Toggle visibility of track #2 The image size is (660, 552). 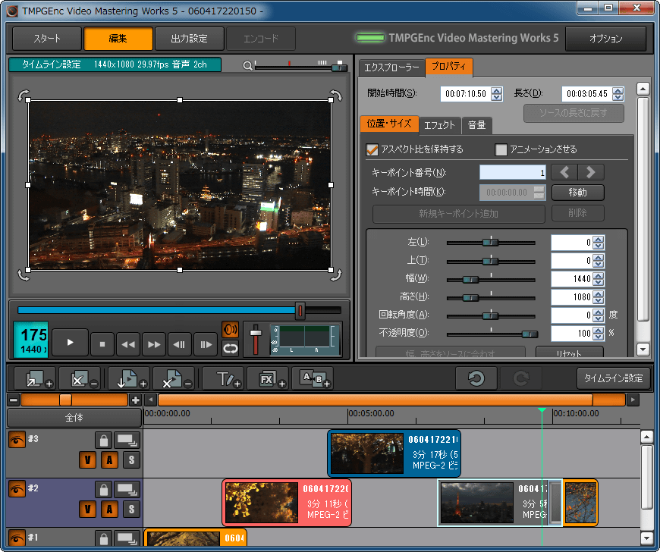17,489
